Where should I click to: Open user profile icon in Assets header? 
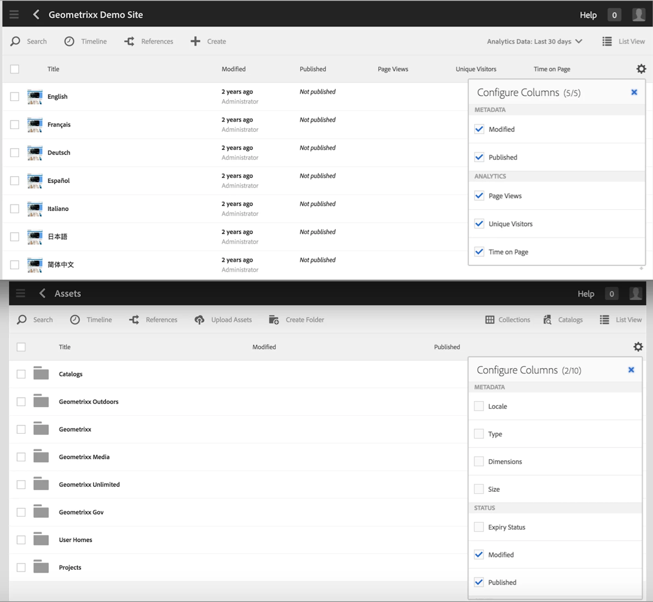(x=635, y=294)
